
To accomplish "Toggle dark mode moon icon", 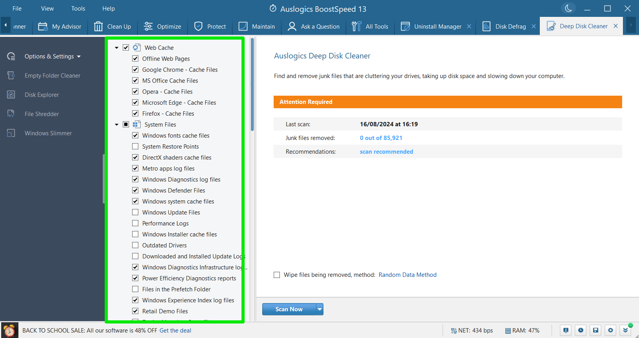I will point(568,8).
